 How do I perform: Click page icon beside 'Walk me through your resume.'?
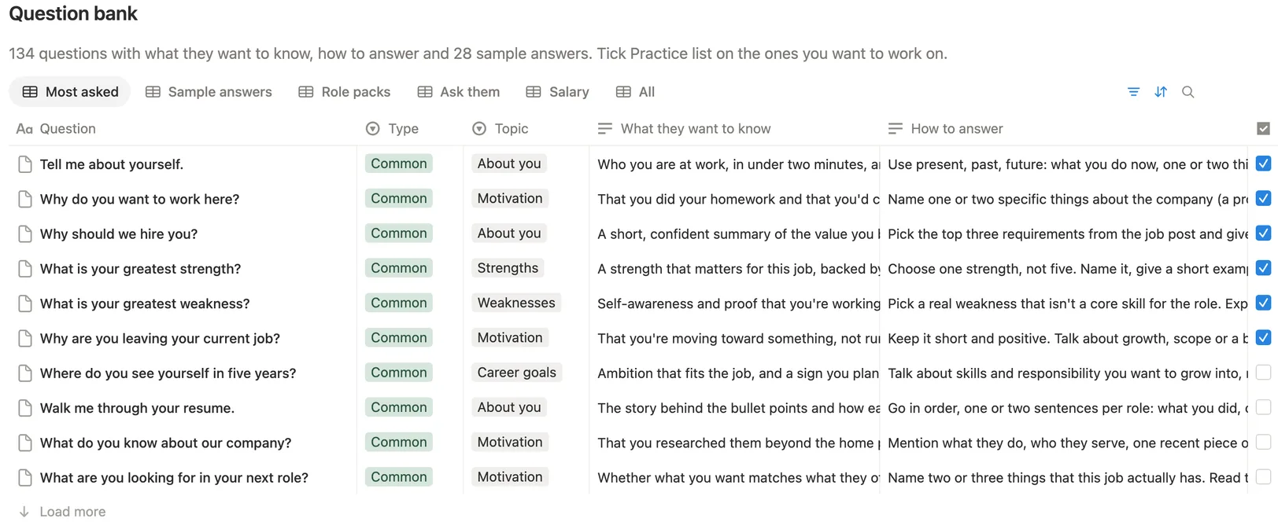point(25,408)
